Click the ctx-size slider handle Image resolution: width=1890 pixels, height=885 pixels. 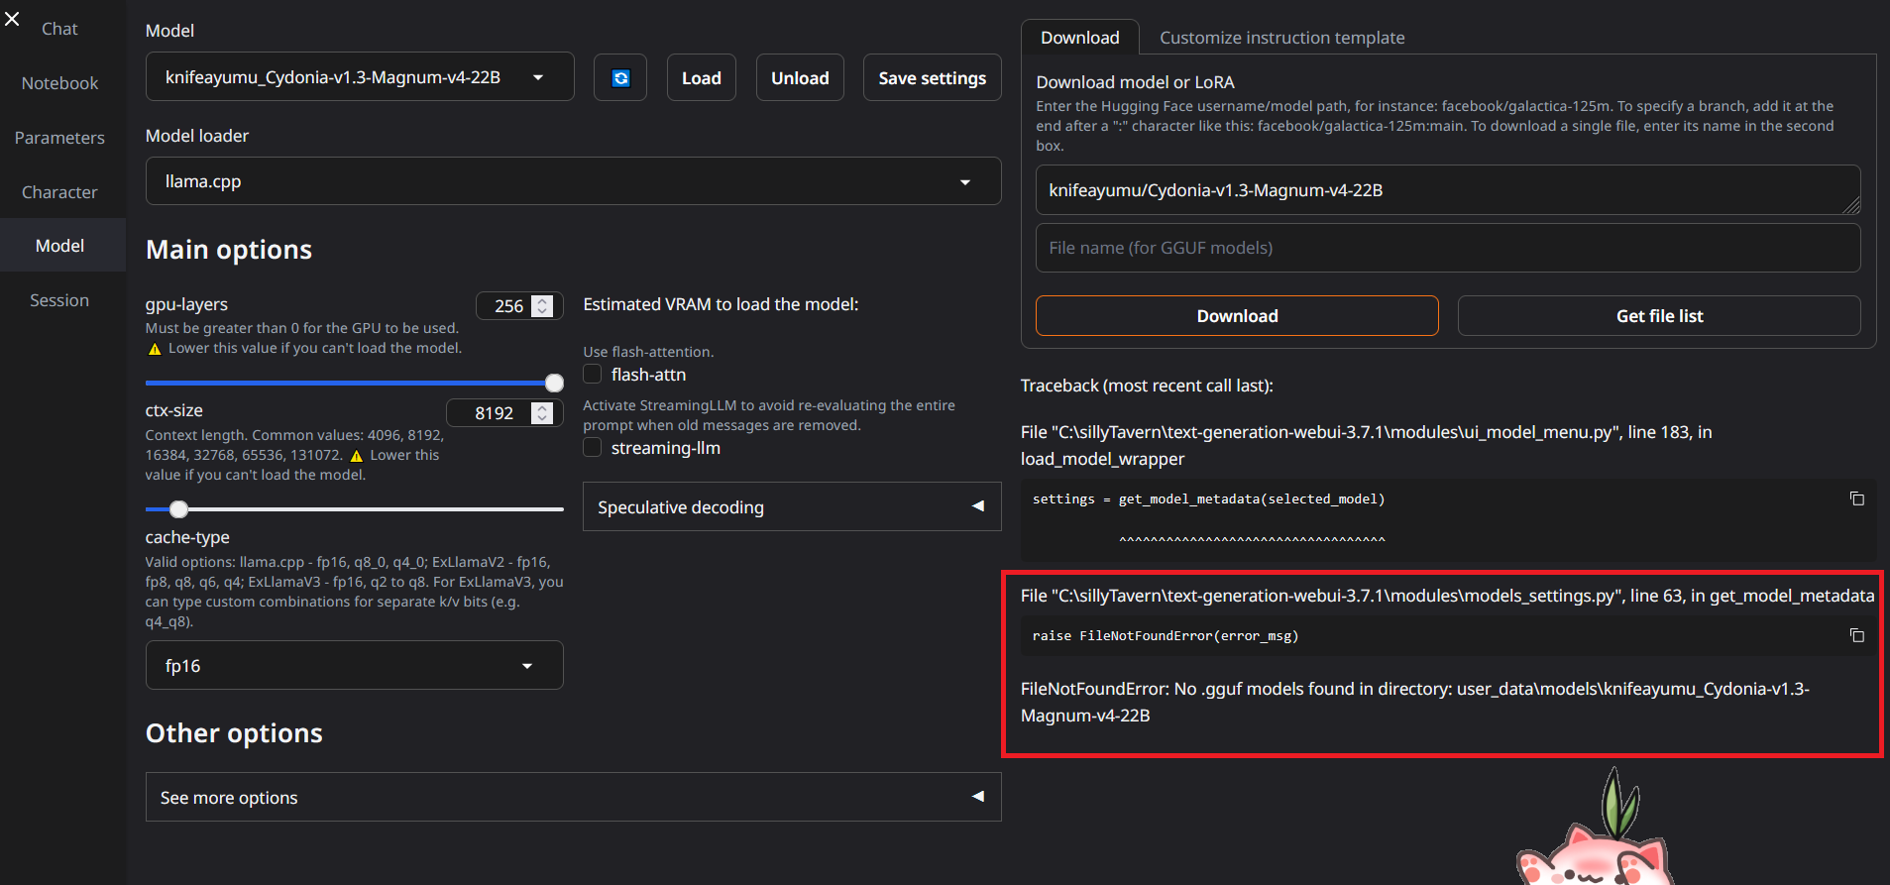(x=178, y=509)
